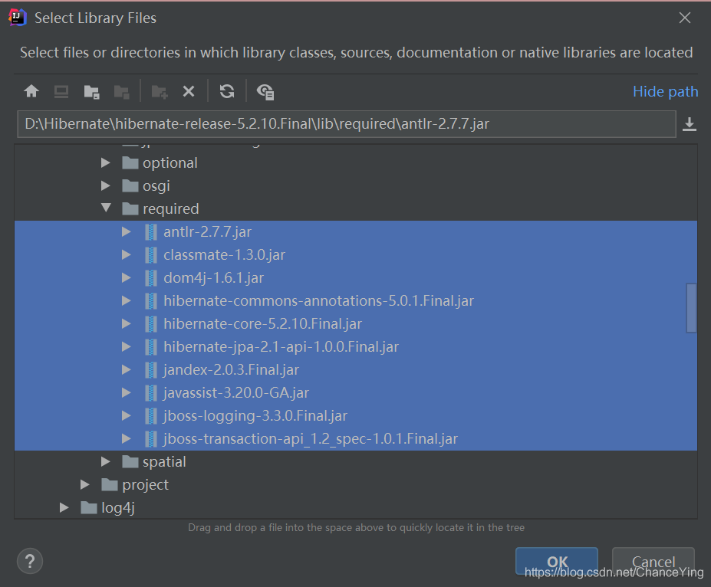Select jandex-2.0.3.Final.jar
The height and width of the screenshot is (587, 711).
click(x=356, y=370)
